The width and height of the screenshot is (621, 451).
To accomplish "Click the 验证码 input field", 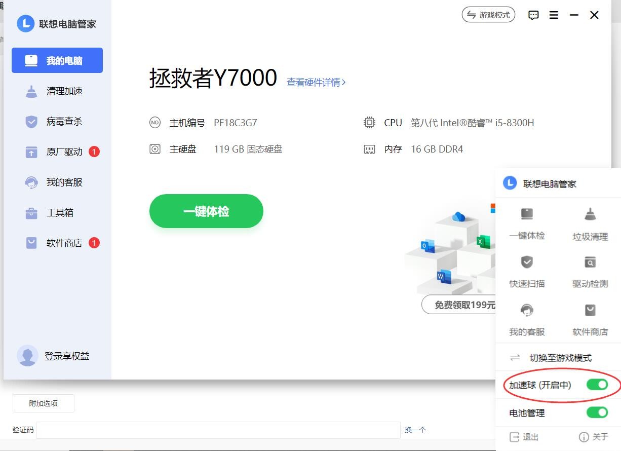I will pyautogui.click(x=218, y=430).
